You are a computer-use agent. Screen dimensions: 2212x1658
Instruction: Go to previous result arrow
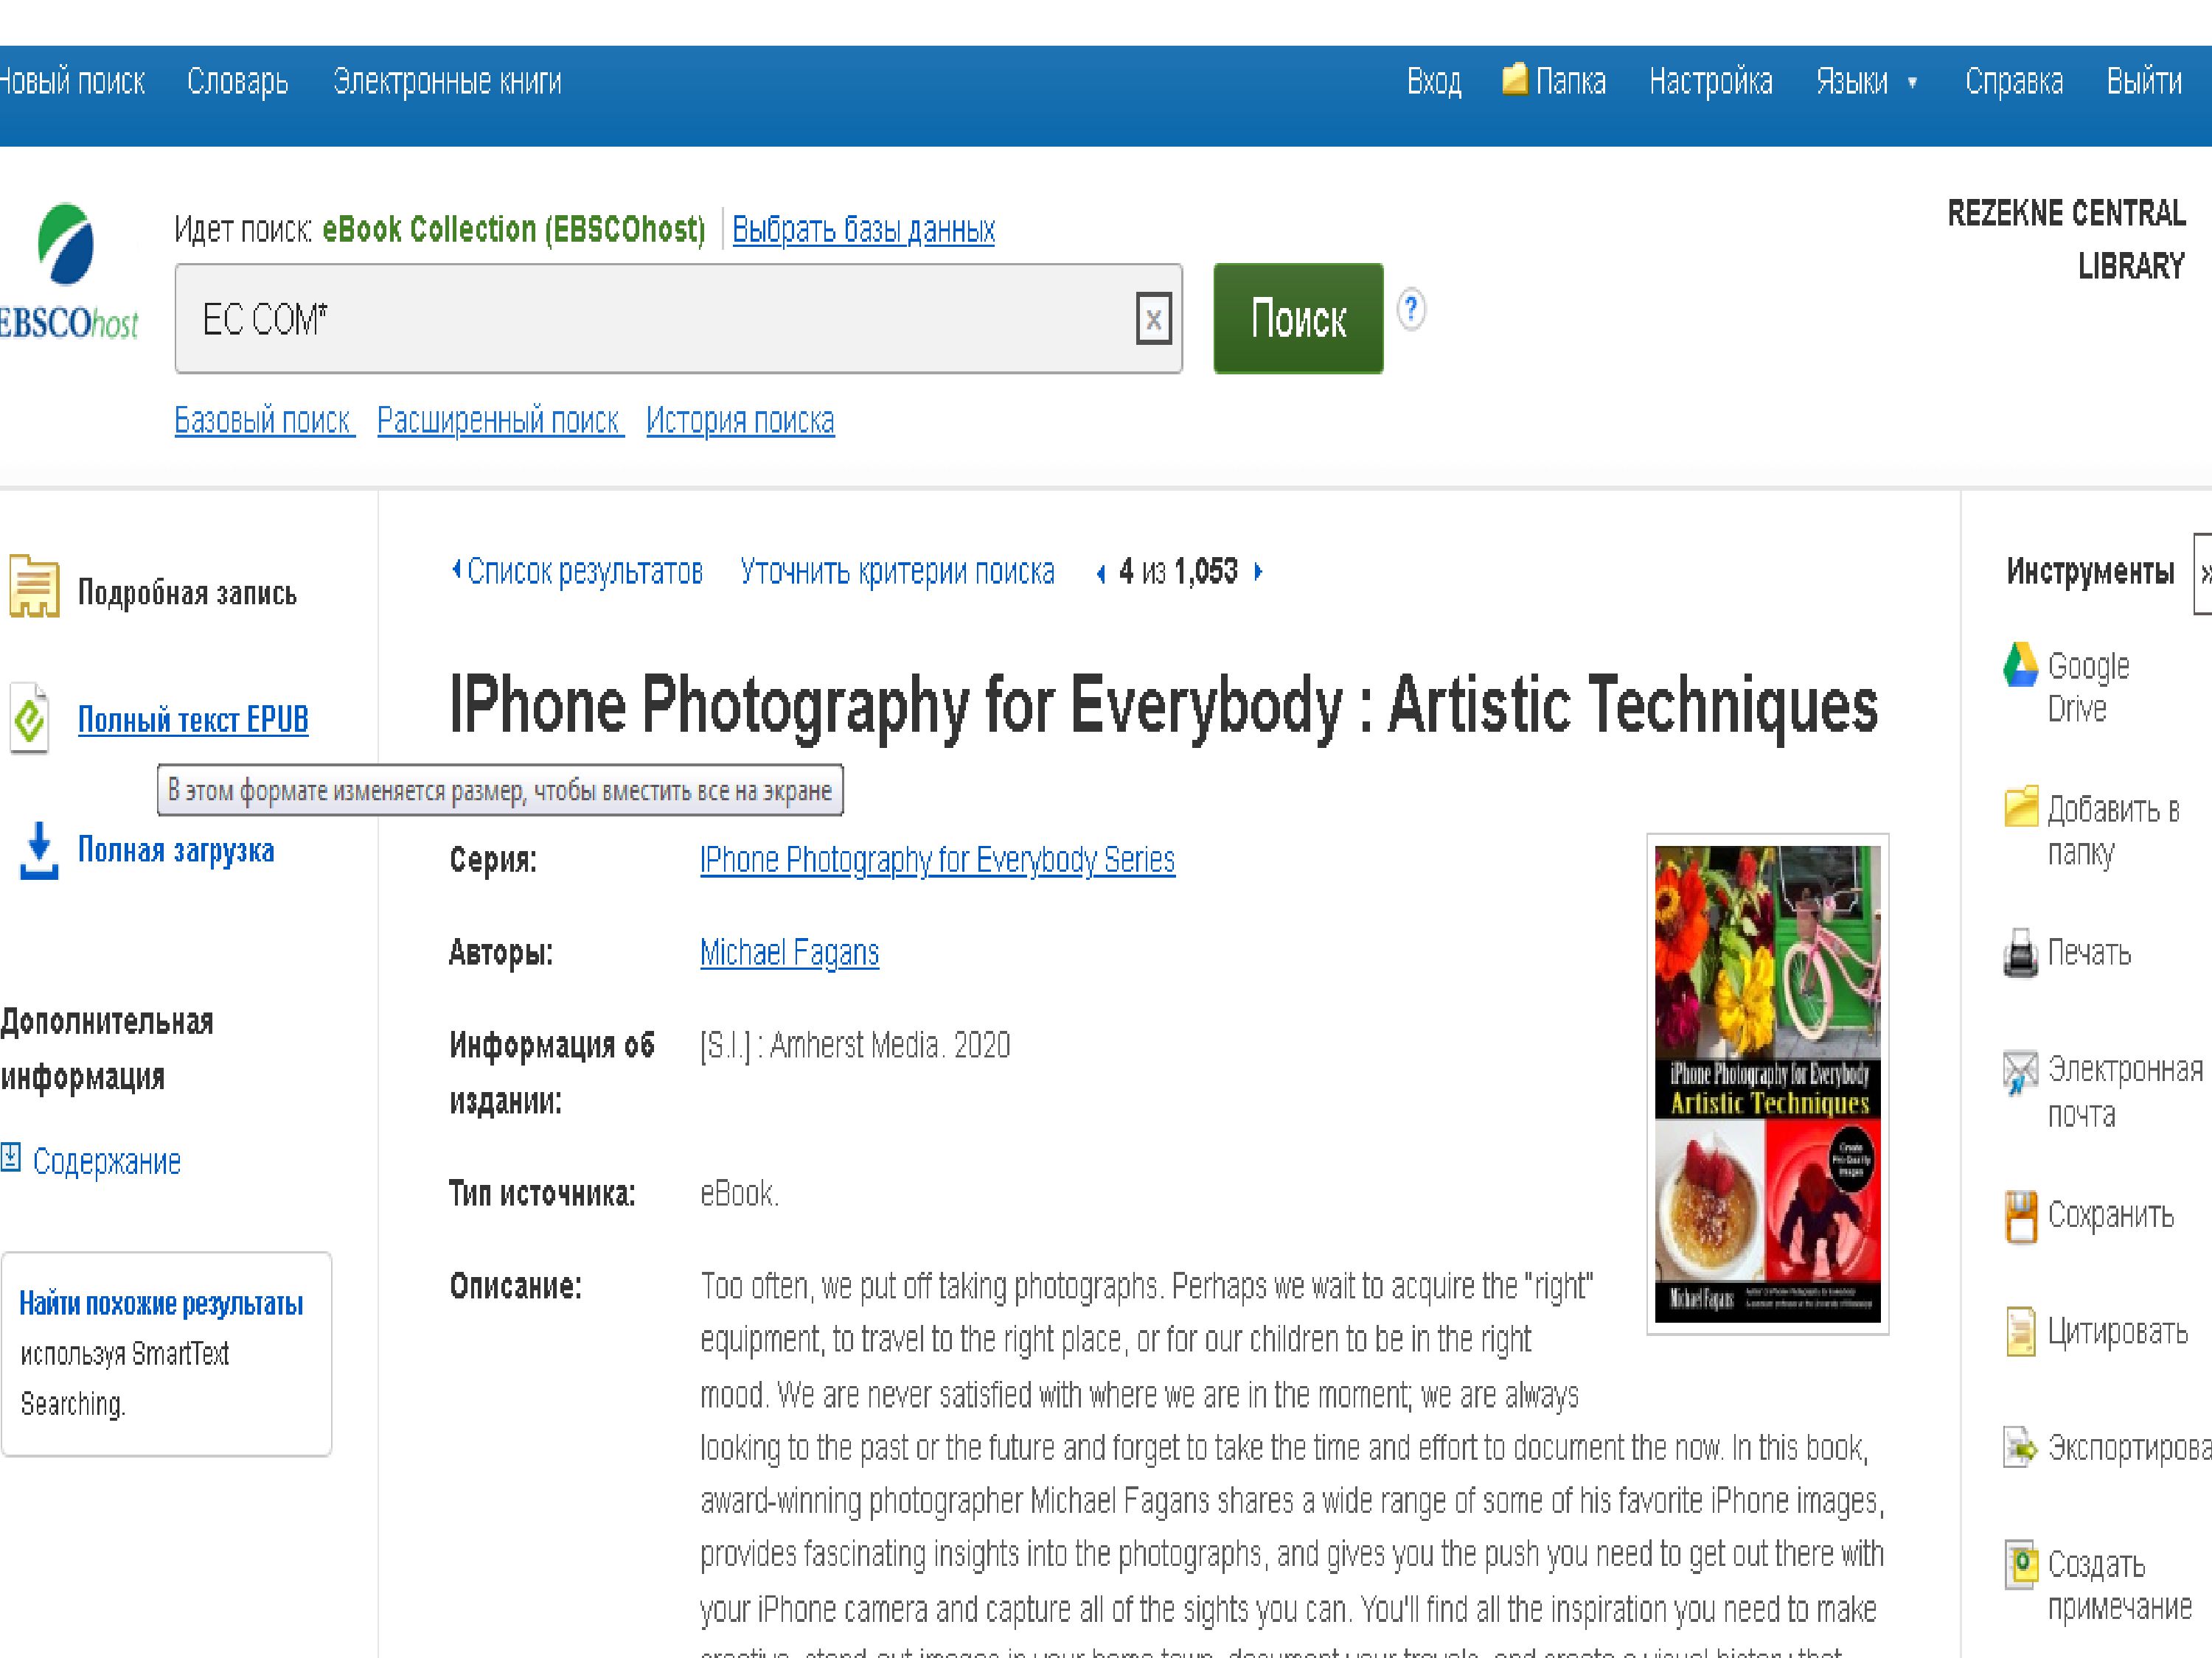pos(1101,573)
